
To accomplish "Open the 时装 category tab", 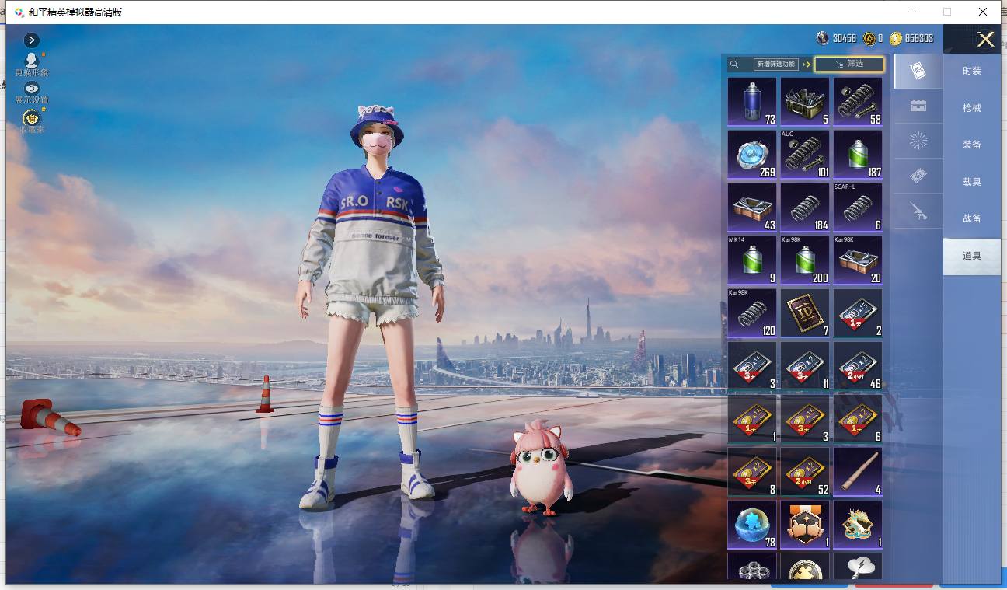I will [971, 71].
